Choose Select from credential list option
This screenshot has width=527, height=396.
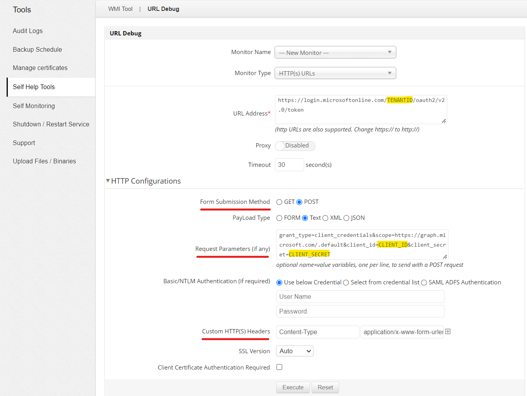[x=346, y=283]
